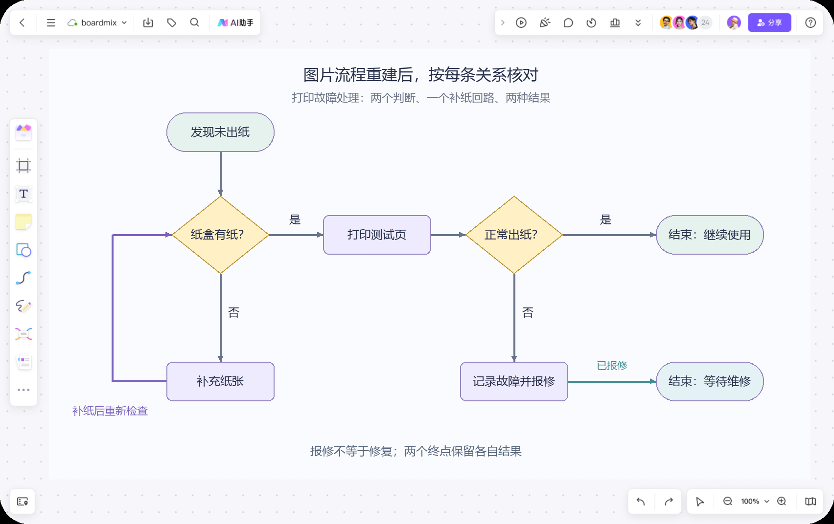Open the comments bubble icon
Viewport: 834px width, 524px height.
pyautogui.click(x=568, y=22)
